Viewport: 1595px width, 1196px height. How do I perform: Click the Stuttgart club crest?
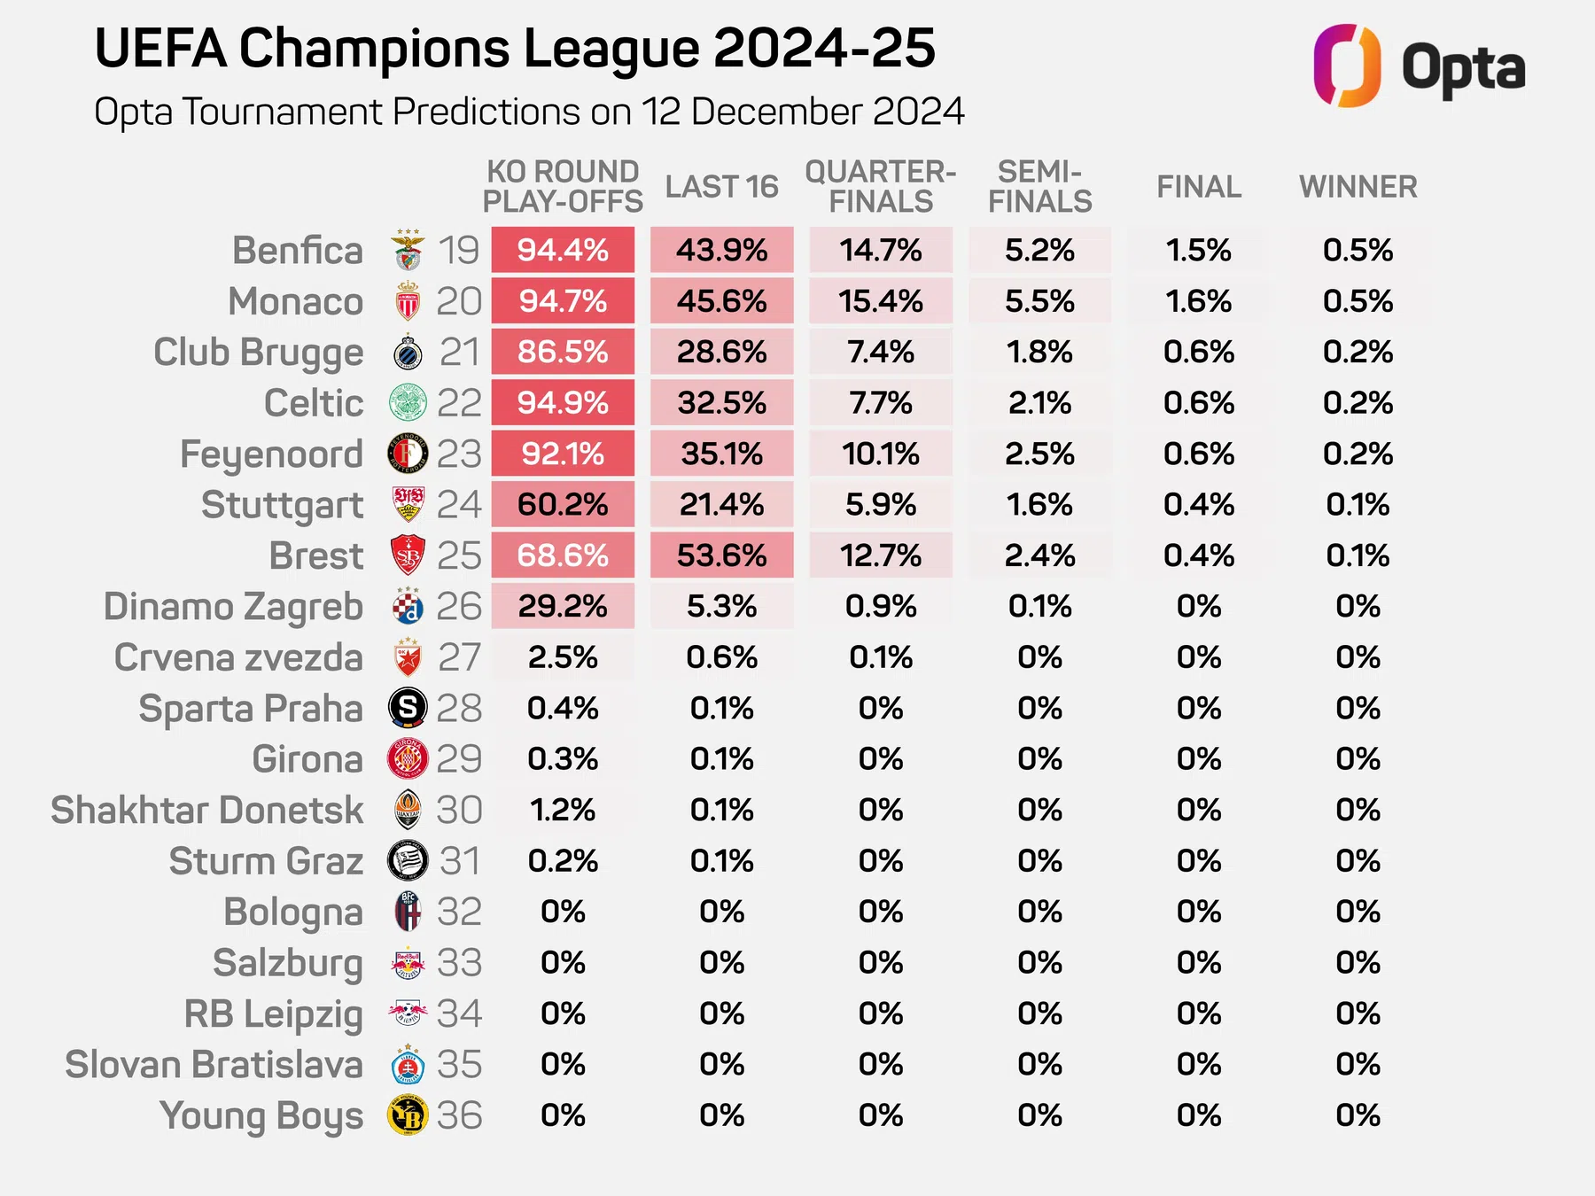[x=408, y=505]
